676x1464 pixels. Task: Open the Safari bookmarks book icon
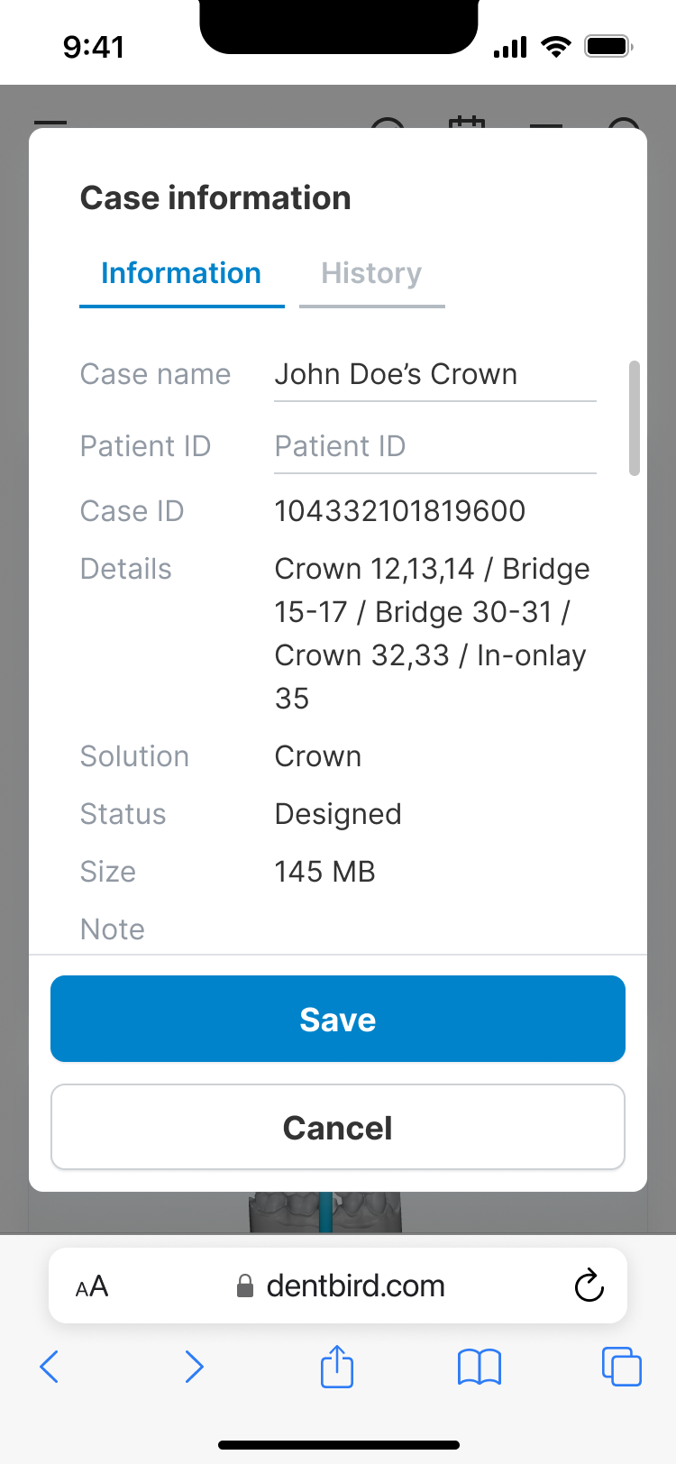[480, 1367]
